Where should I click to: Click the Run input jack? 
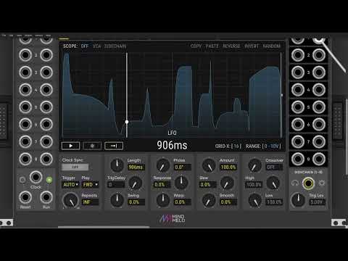46,197
